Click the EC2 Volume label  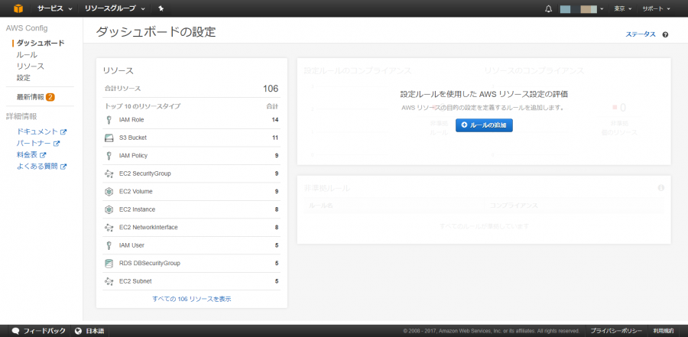tap(135, 192)
